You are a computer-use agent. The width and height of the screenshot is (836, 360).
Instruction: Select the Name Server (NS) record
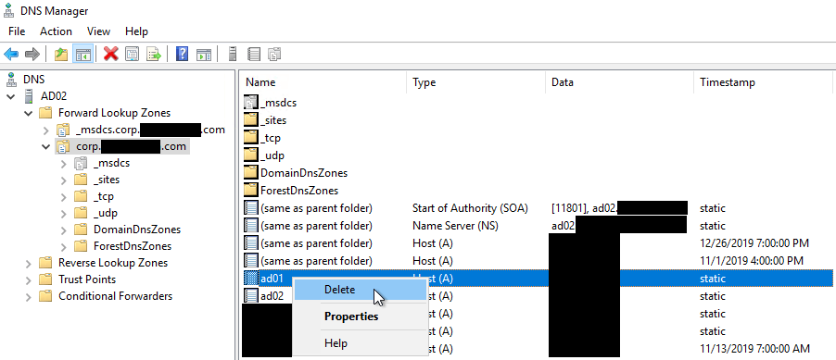538,226
